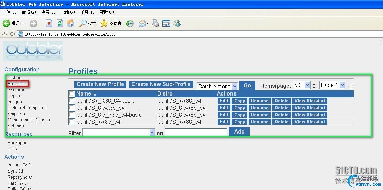This screenshot has width=383, height=190.
Task: Click the Go button
Action: (247, 86)
